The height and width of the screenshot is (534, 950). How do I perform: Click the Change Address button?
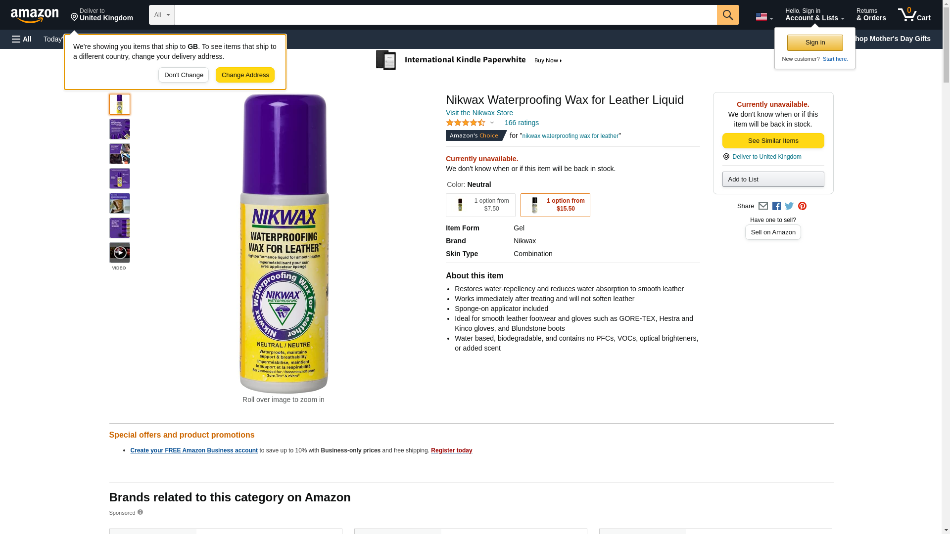[x=245, y=75]
